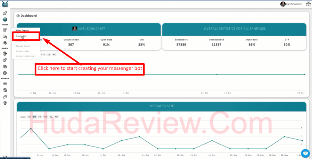The height and width of the screenshot is (159, 312).
Task: Open the rocket icon in sidebar
Action: (x=5, y=13)
